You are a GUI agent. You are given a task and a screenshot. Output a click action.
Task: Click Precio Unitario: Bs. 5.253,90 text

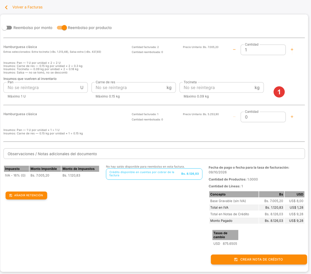(201, 114)
